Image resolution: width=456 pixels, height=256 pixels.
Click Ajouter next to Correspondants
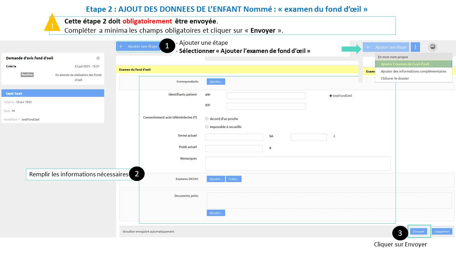[216, 81]
